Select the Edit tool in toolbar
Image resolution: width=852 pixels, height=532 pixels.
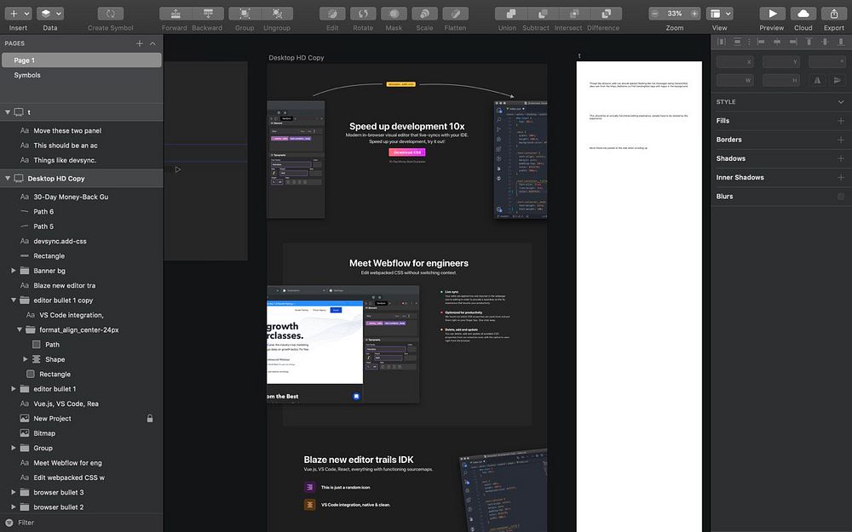coord(332,14)
